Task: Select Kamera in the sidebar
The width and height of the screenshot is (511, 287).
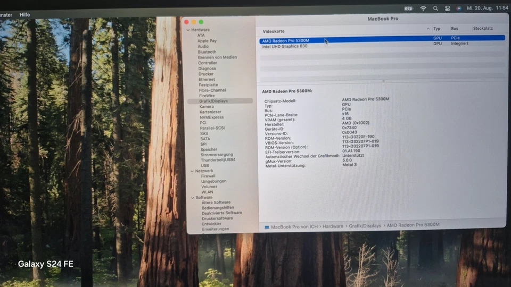Action: click(207, 107)
